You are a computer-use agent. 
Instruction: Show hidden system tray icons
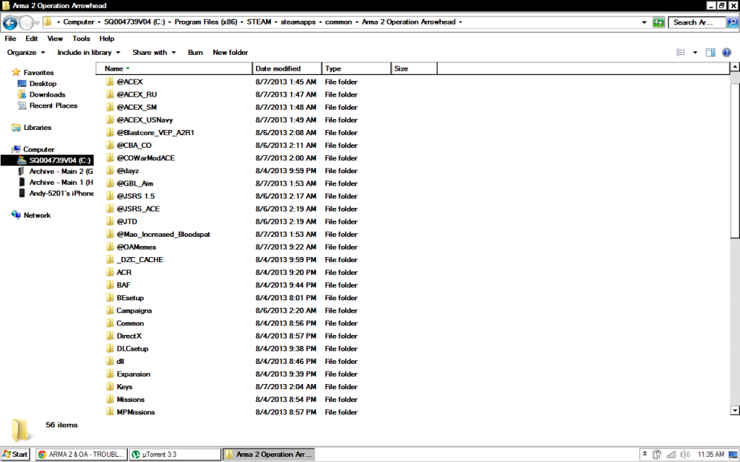click(644, 454)
